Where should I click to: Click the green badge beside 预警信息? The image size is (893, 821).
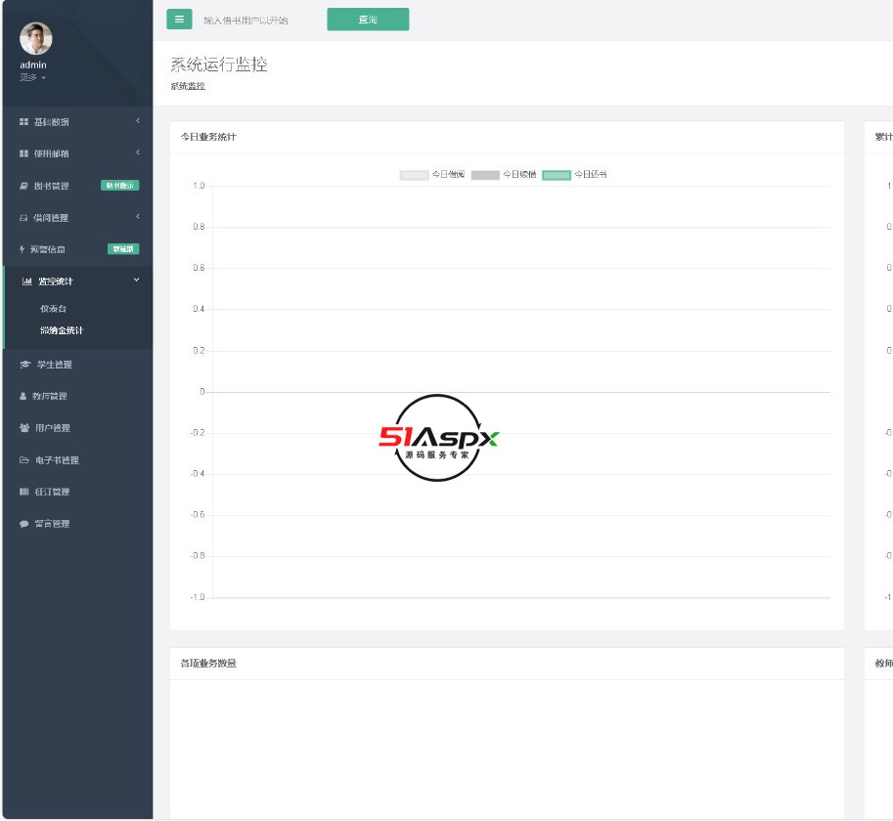point(123,249)
